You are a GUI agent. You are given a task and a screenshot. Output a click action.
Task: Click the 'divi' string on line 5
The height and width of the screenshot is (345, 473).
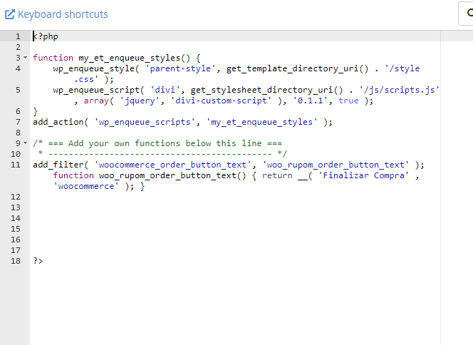coord(165,90)
